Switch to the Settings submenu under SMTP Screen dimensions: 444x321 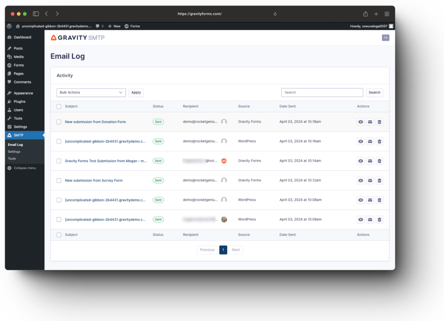[14, 152]
